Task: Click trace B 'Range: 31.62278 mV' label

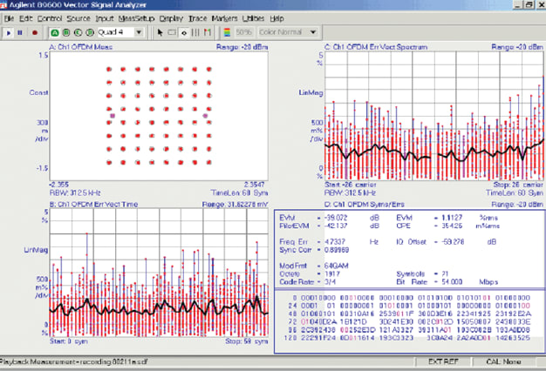Action: 235,204
